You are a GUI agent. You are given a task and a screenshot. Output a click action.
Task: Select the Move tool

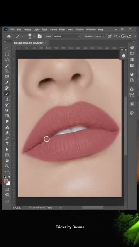click(x=7, y=49)
